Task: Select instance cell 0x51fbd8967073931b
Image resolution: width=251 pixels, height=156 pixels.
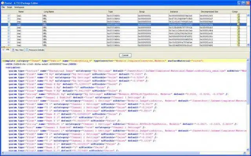Action: [184, 28]
